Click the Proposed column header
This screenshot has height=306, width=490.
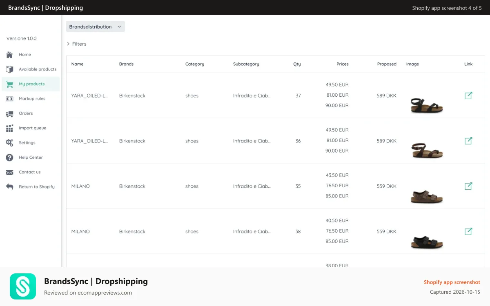387,64
